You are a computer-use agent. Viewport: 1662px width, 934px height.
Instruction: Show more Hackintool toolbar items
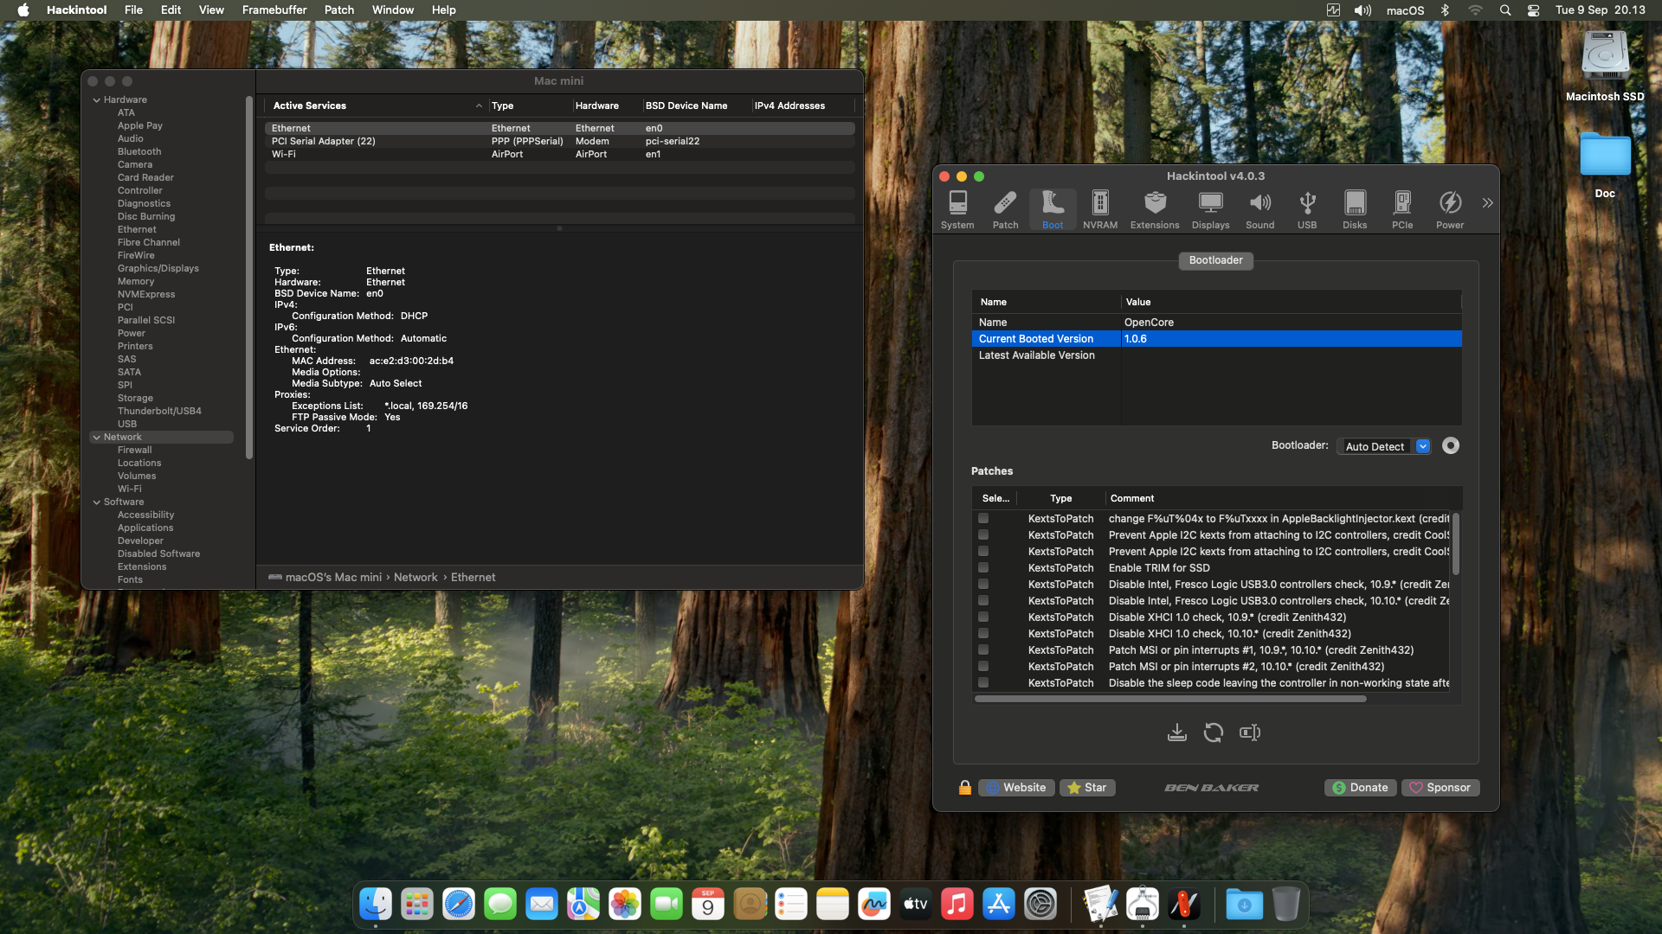[x=1487, y=203]
